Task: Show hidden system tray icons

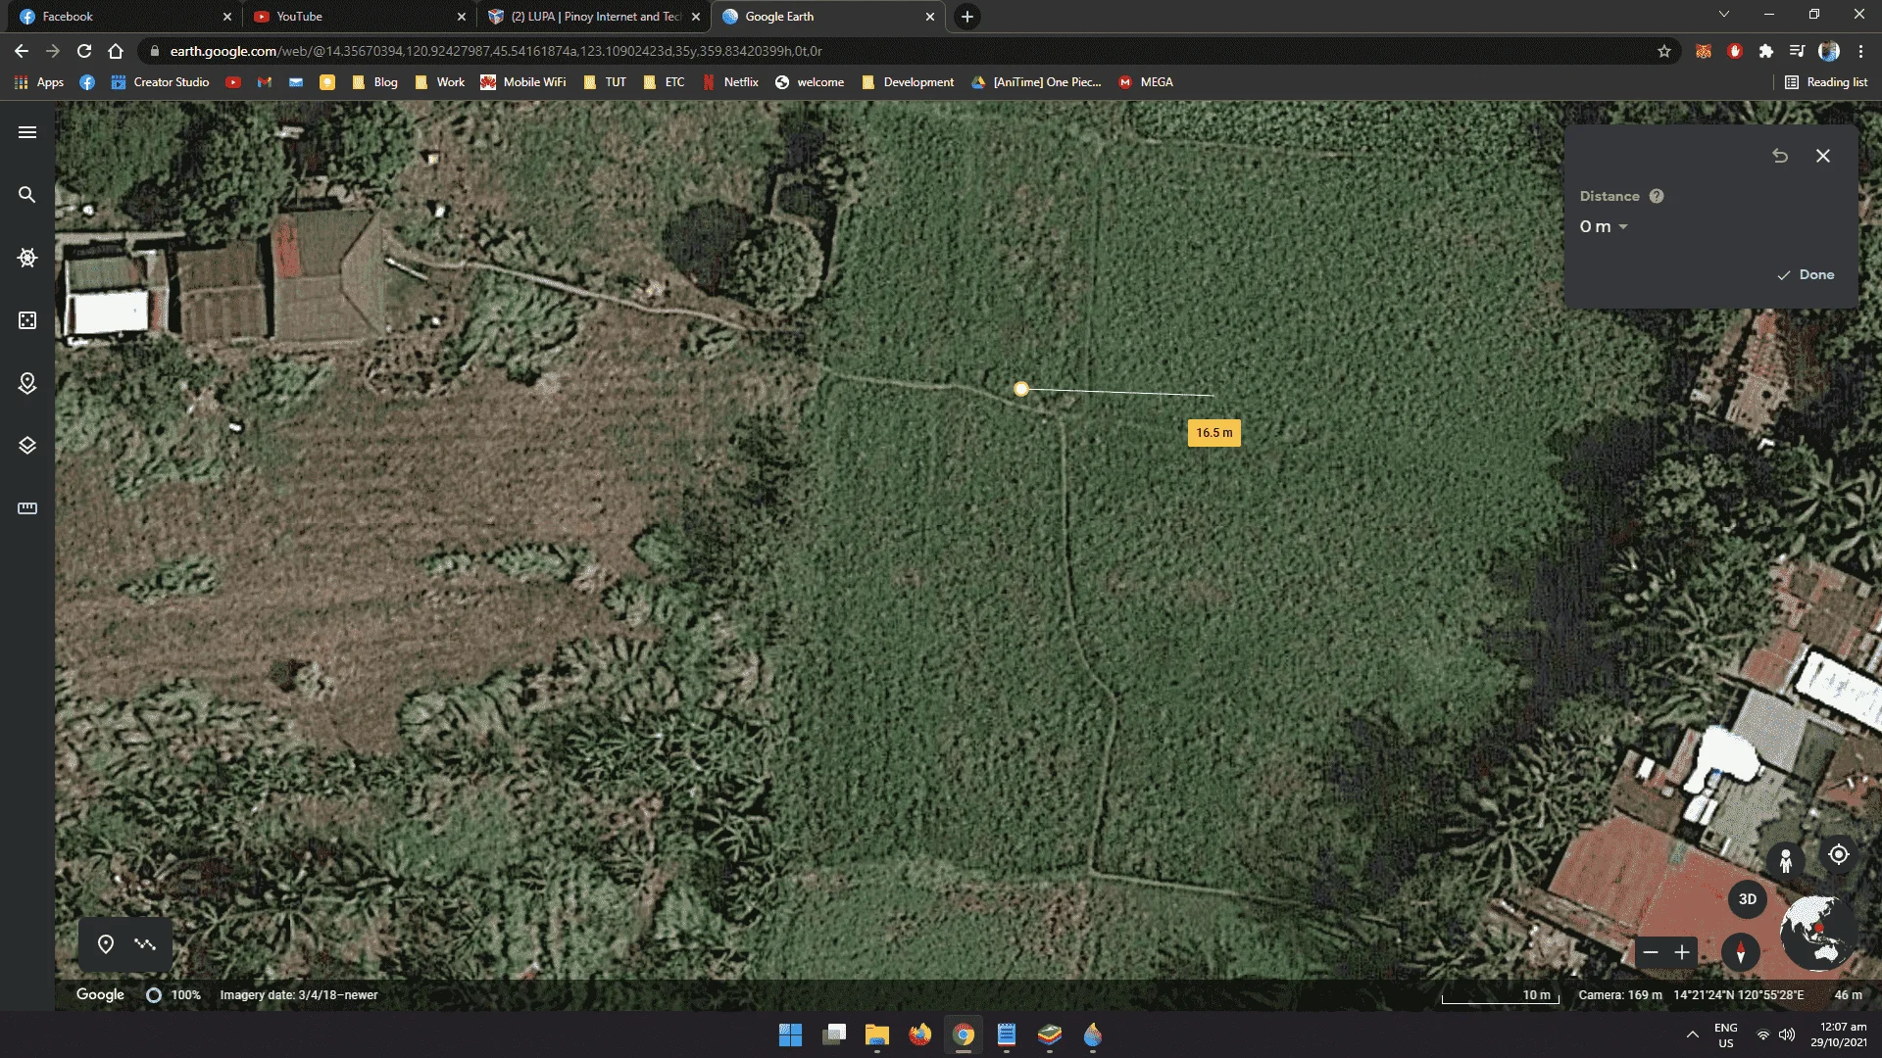Action: pyautogui.click(x=1693, y=1035)
